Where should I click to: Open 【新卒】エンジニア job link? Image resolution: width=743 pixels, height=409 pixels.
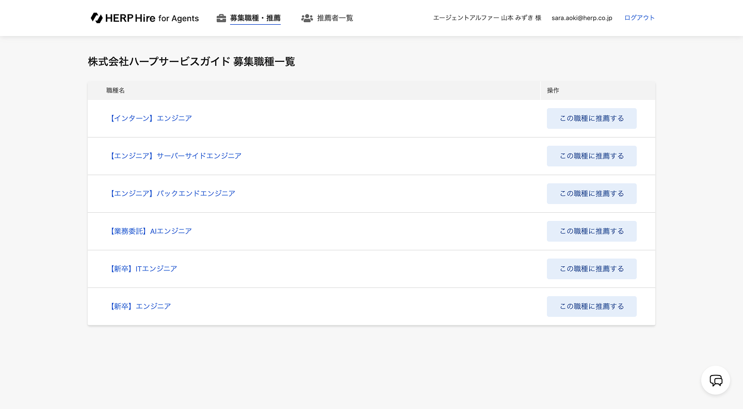[x=139, y=306]
